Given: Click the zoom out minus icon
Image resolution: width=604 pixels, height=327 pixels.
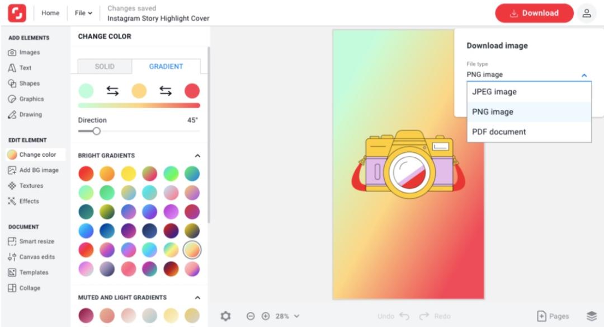Looking at the screenshot, I should point(251,316).
